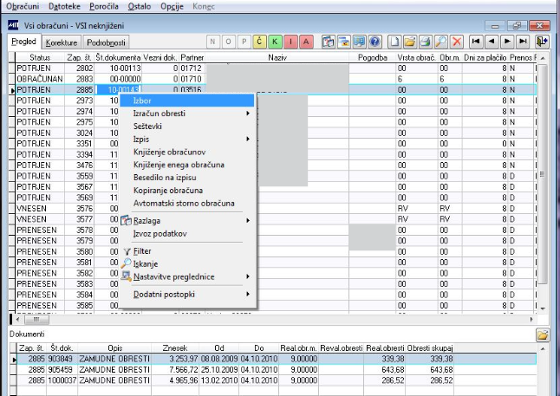Viewport: 560px width, 396px height.
Task: Select the Pregled tab
Action: [x=23, y=42]
